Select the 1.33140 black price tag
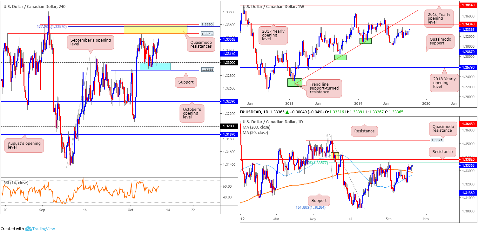Viewport: 478px width, 234px height. pos(229,54)
